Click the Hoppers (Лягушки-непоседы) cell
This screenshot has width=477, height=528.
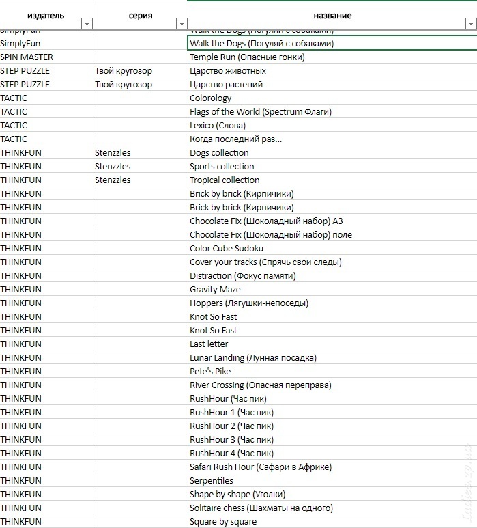point(332,303)
